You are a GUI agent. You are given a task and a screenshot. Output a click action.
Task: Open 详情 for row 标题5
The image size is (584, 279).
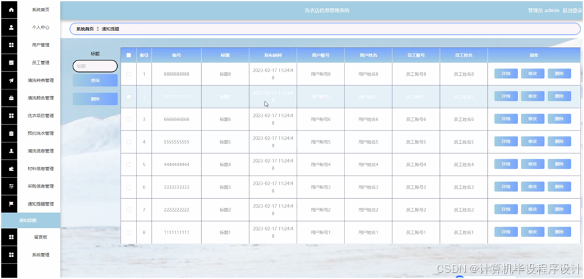pyautogui.click(x=506, y=141)
